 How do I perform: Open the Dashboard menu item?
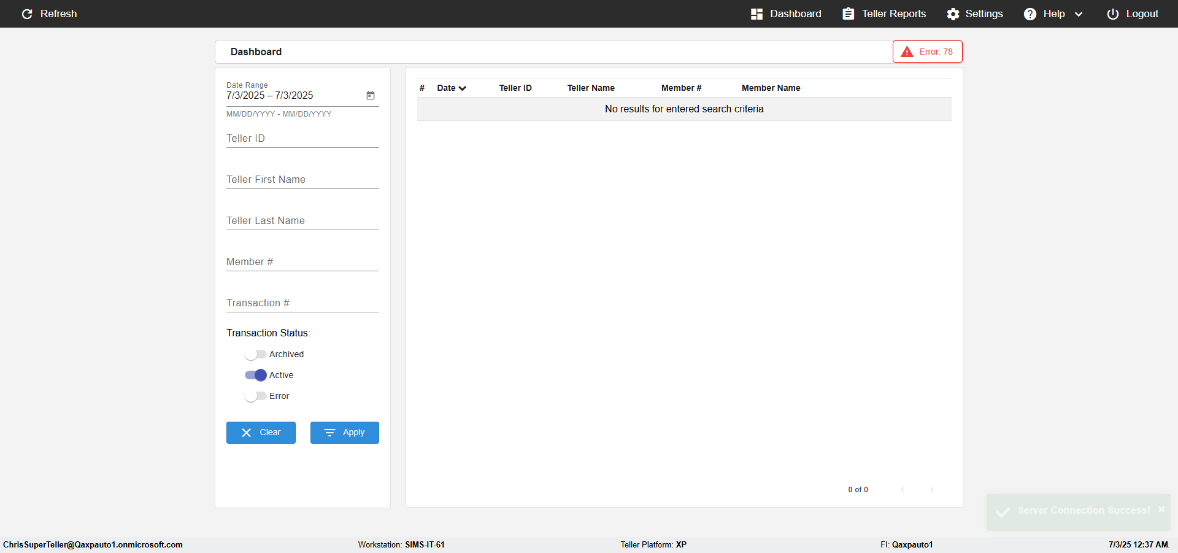(786, 14)
